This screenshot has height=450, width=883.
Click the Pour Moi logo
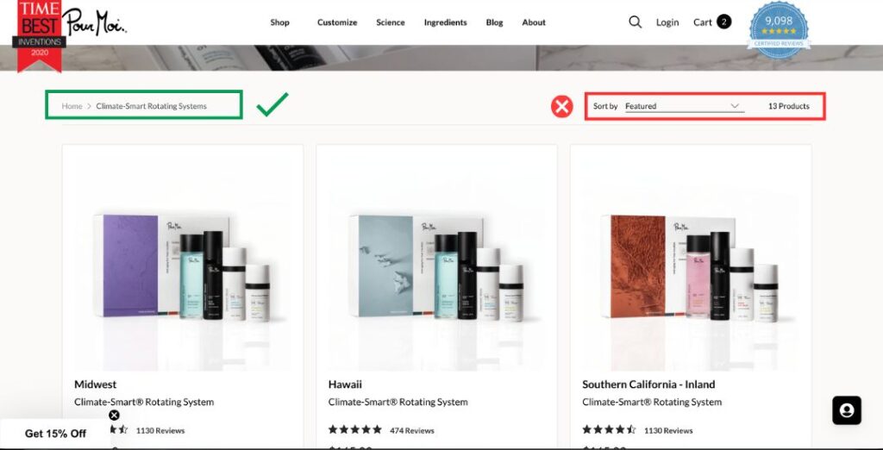coord(94,23)
